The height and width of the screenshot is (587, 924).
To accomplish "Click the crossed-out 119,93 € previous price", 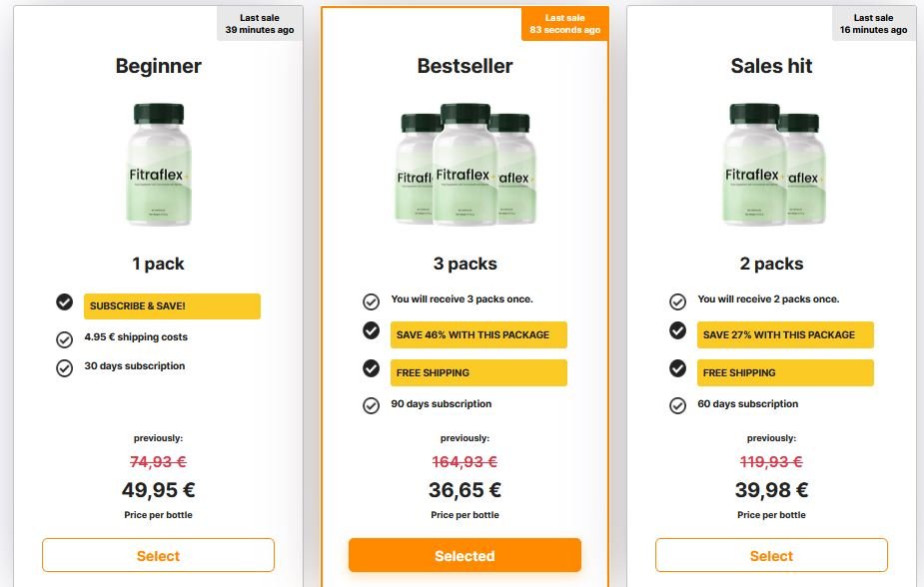I will [771, 461].
